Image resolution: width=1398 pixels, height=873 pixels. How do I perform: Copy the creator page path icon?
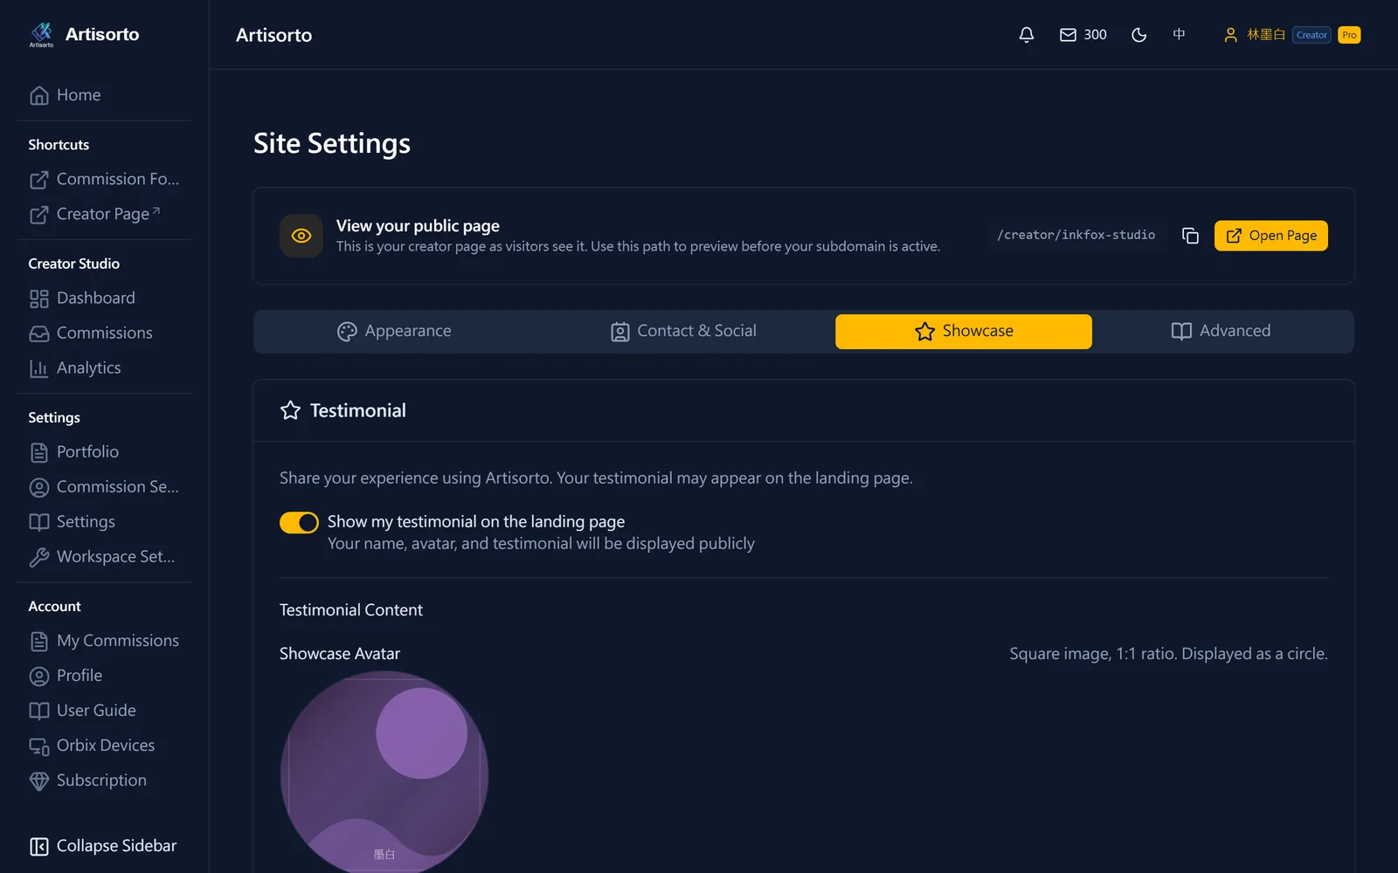(1190, 236)
